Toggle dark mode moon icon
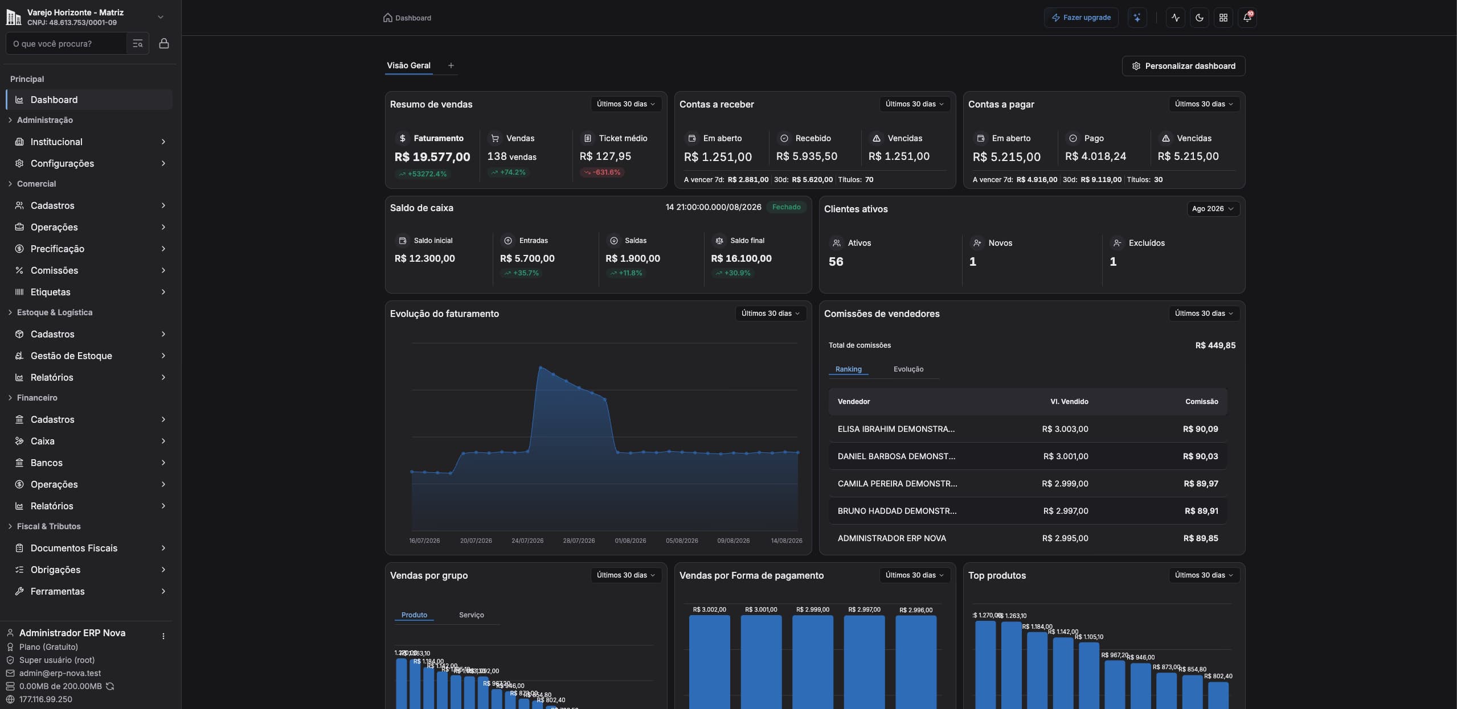This screenshot has width=1457, height=709. coord(1200,18)
